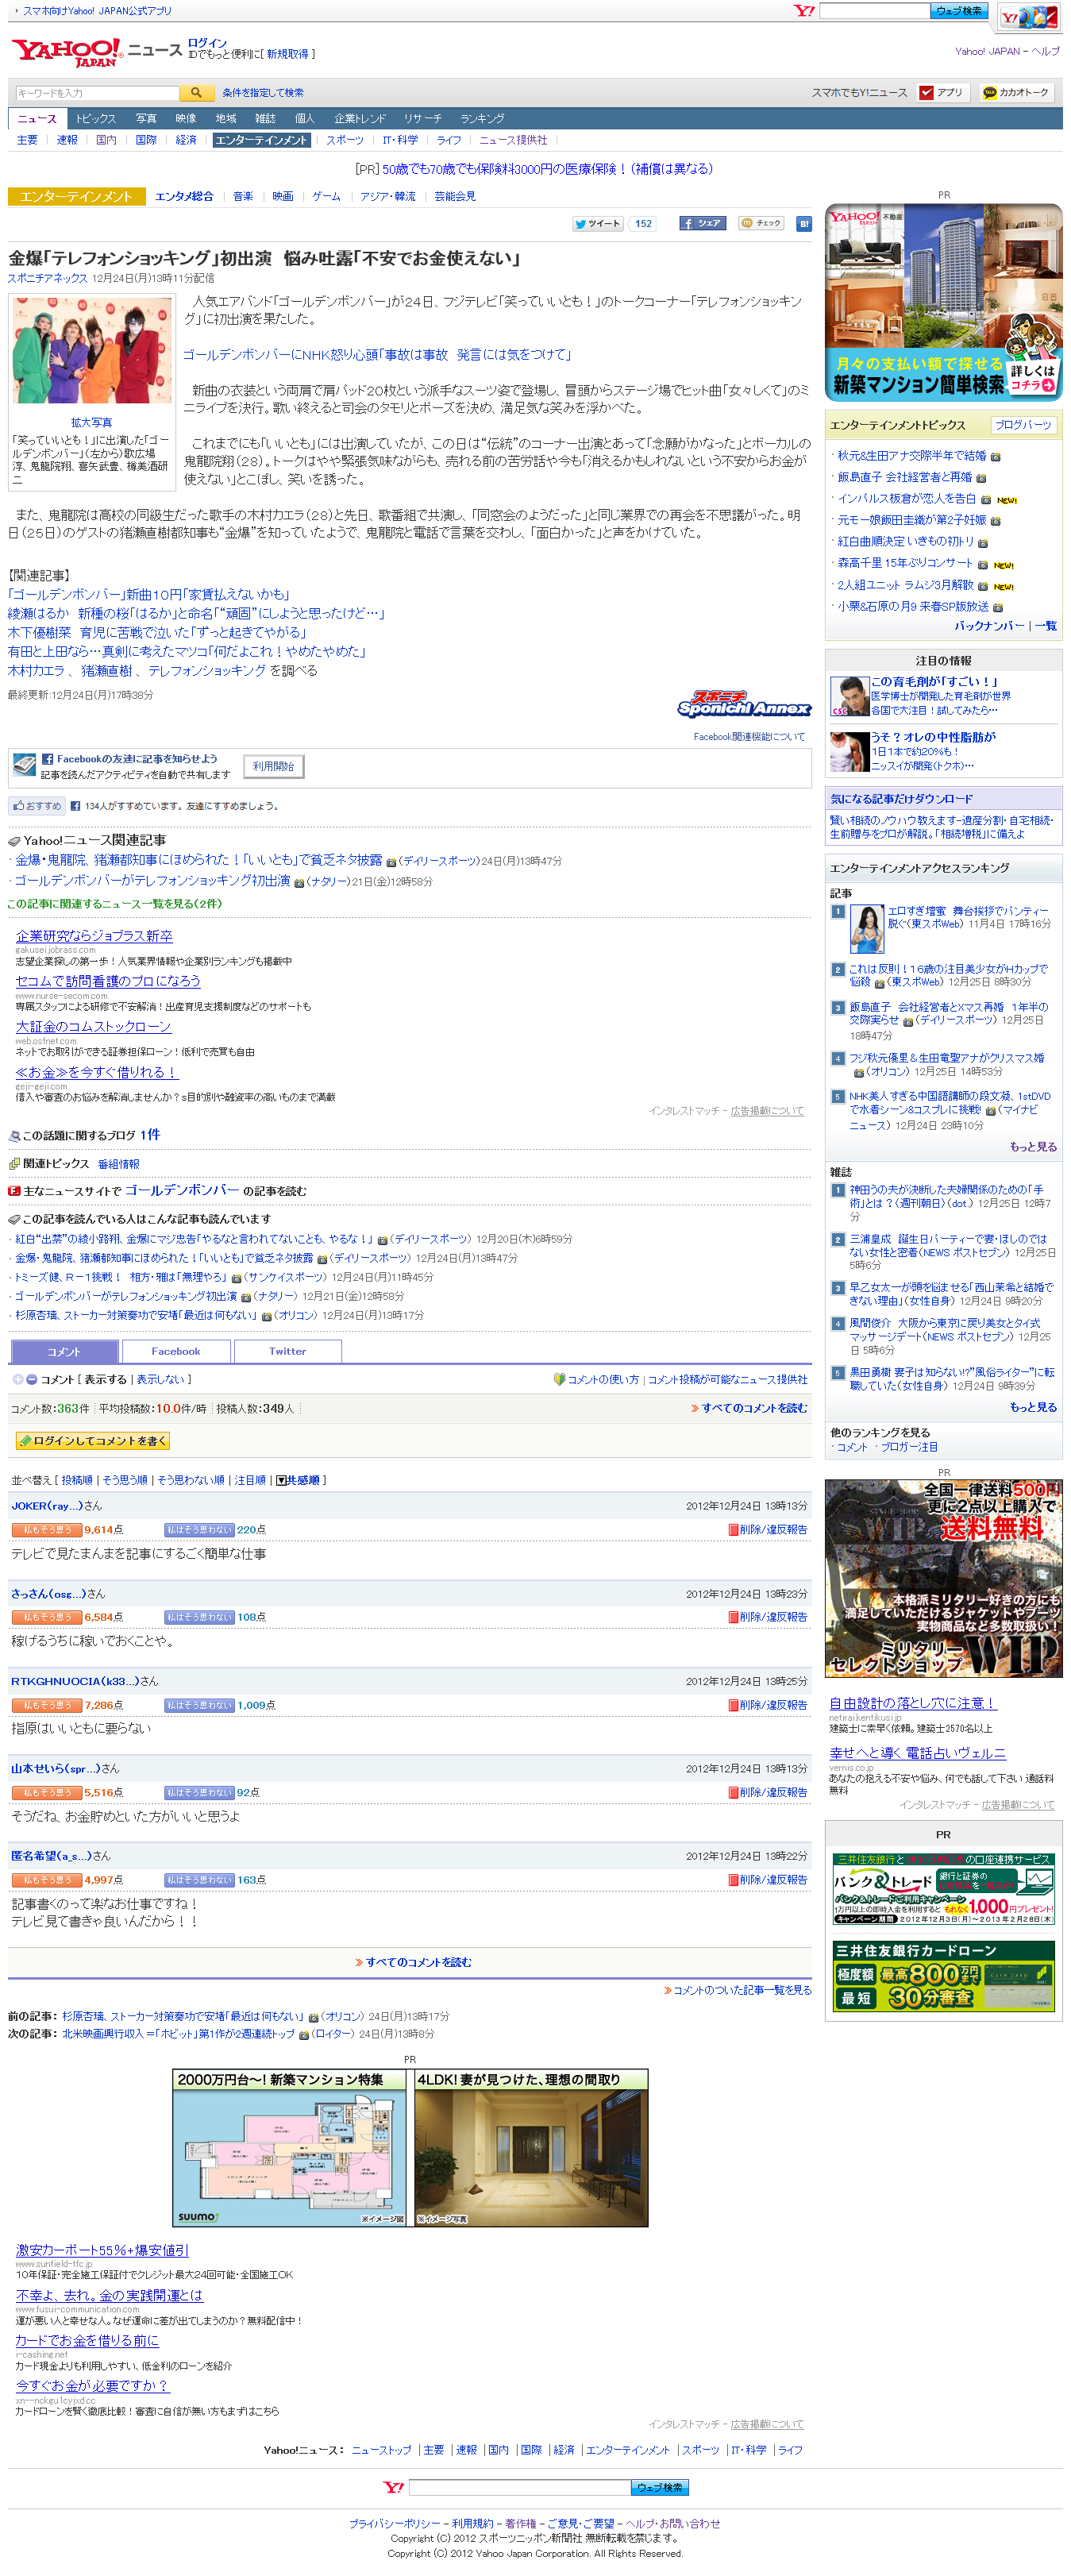Open the ニュース main tab
The width and height of the screenshot is (1071, 2576).
[x=37, y=119]
